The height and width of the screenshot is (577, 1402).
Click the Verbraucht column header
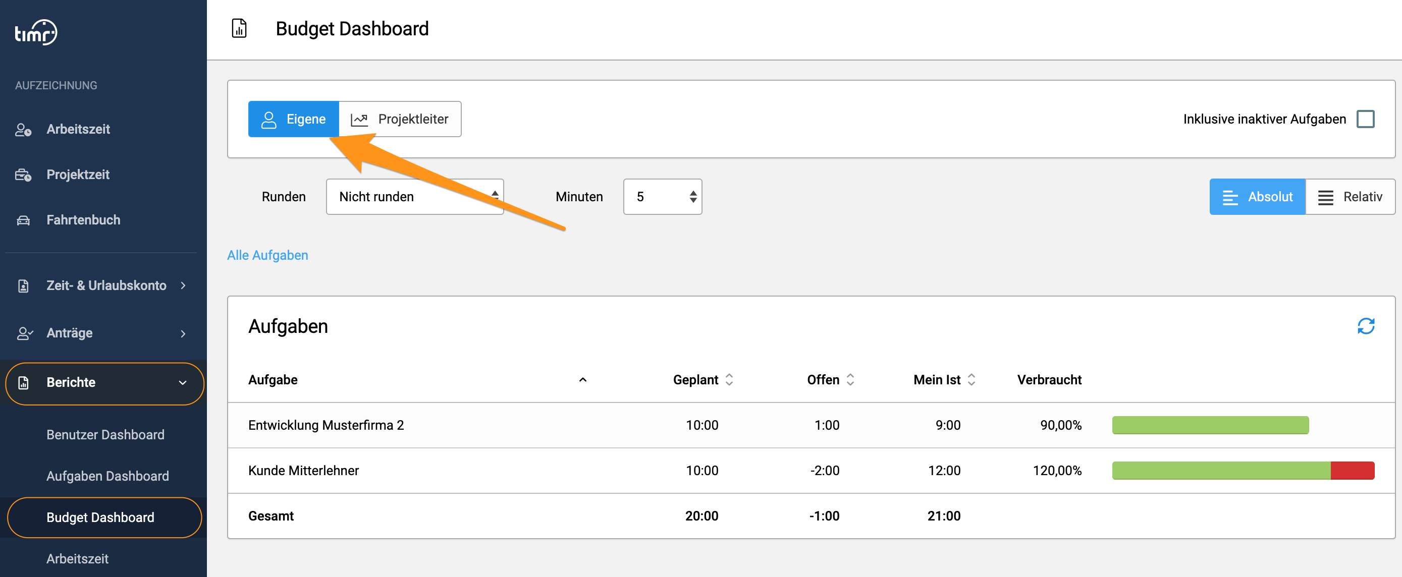[x=1049, y=380]
